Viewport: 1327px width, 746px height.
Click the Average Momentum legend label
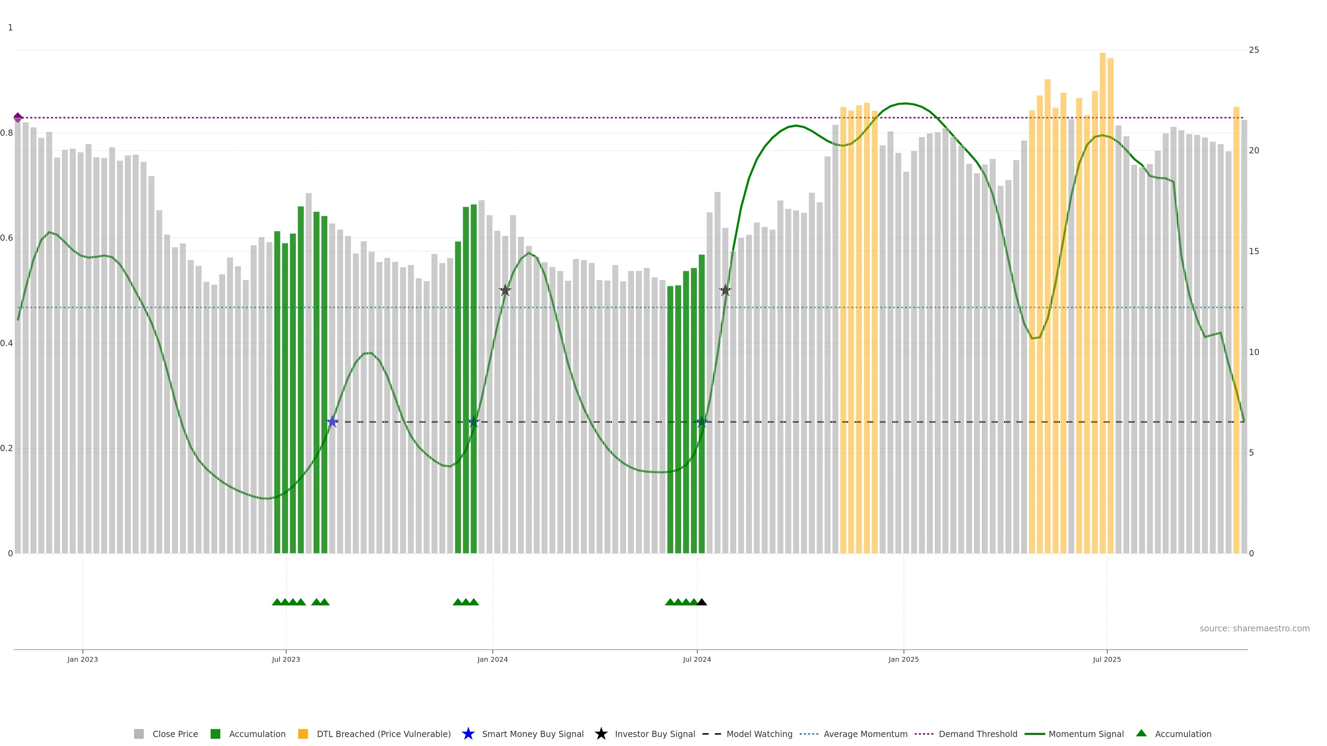click(x=865, y=734)
